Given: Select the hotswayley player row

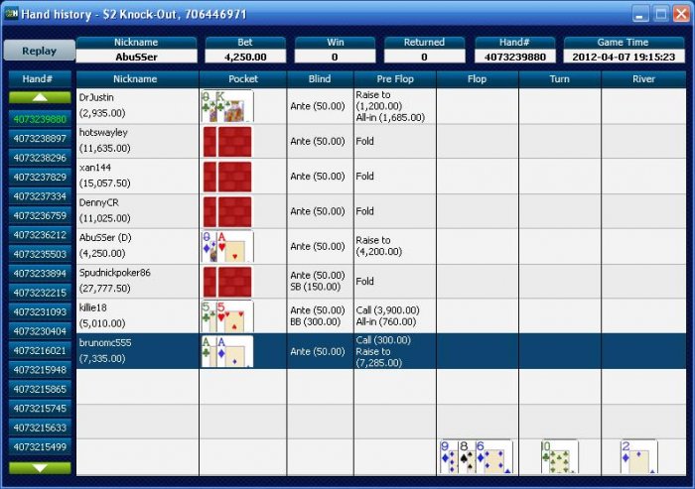Looking at the screenshot, I should (381, 141).
